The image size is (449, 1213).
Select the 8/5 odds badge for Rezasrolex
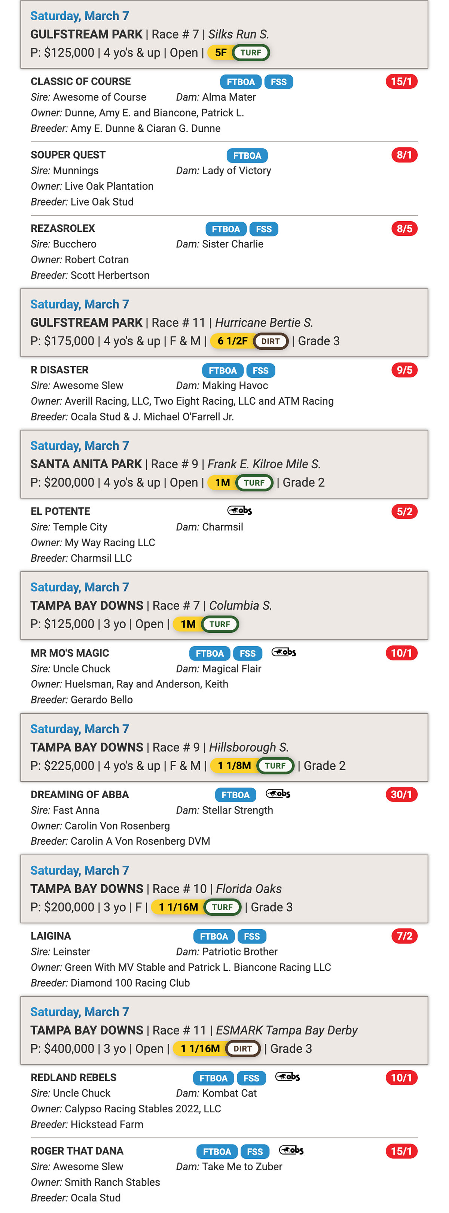point(404,229)
